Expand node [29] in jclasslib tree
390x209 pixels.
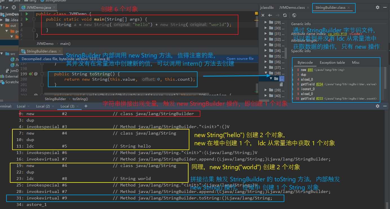point(265,22)
